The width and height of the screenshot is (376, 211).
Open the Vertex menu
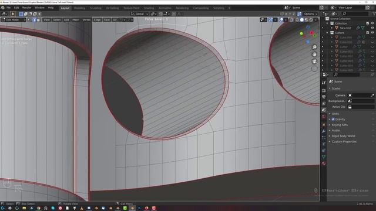click(86, 20)
